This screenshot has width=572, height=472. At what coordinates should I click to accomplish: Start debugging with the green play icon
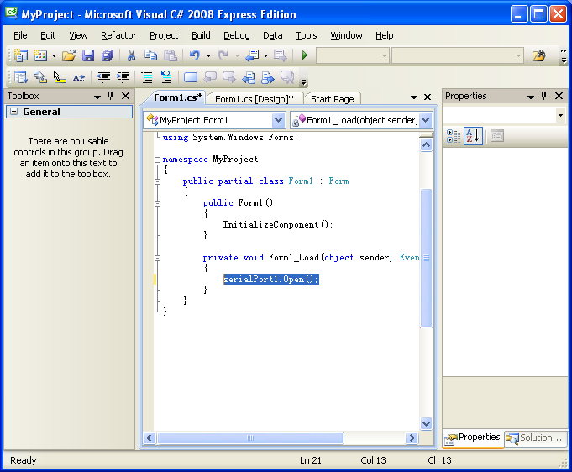tap(305, 55)
